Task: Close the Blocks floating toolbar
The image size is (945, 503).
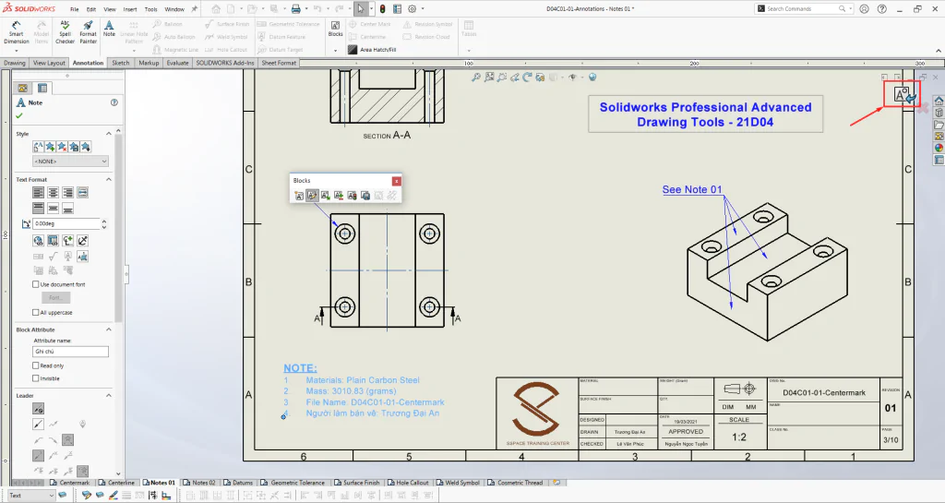Action: tap(396, 181)
